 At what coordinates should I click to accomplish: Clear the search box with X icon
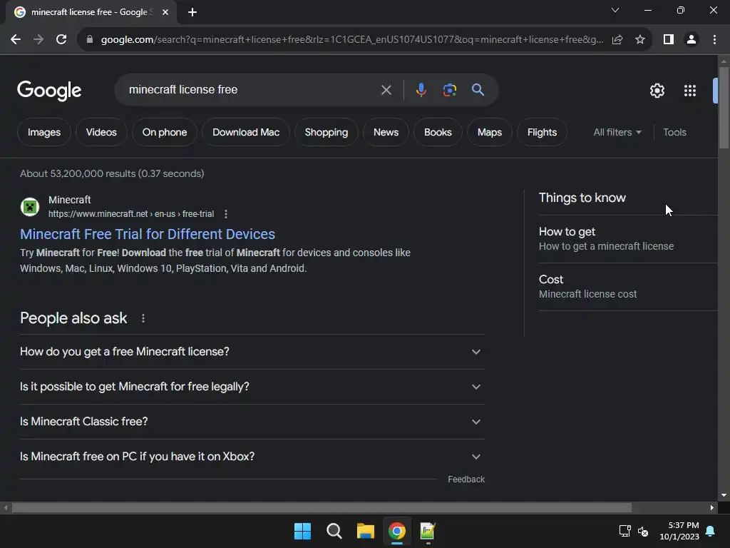386,90
